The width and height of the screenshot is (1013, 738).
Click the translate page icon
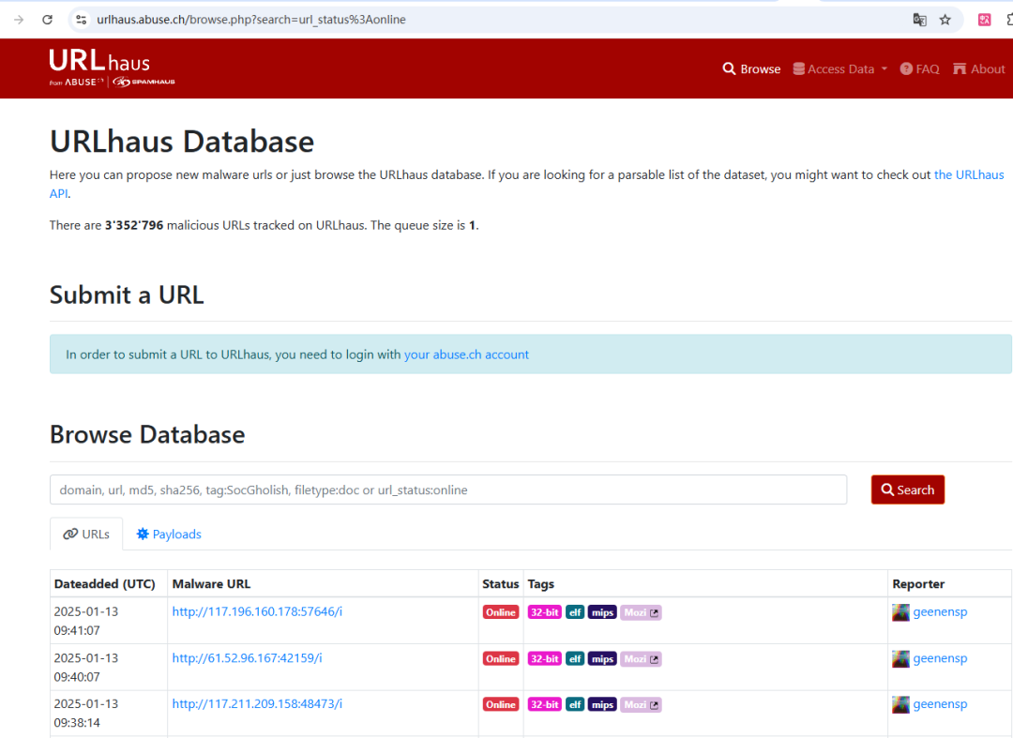pos(919,20)
